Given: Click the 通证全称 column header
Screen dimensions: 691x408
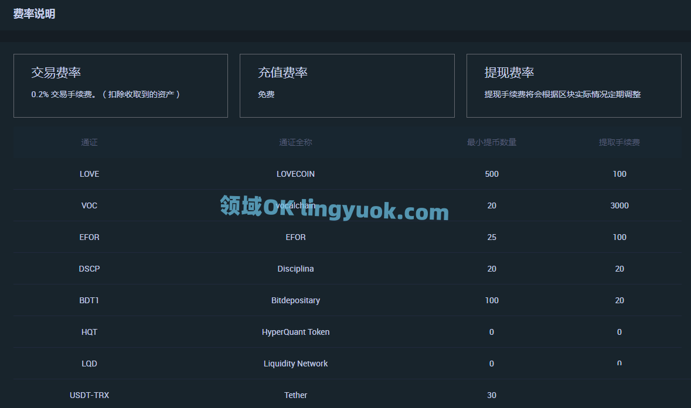Looking at the screenshot, I should 295,142.
